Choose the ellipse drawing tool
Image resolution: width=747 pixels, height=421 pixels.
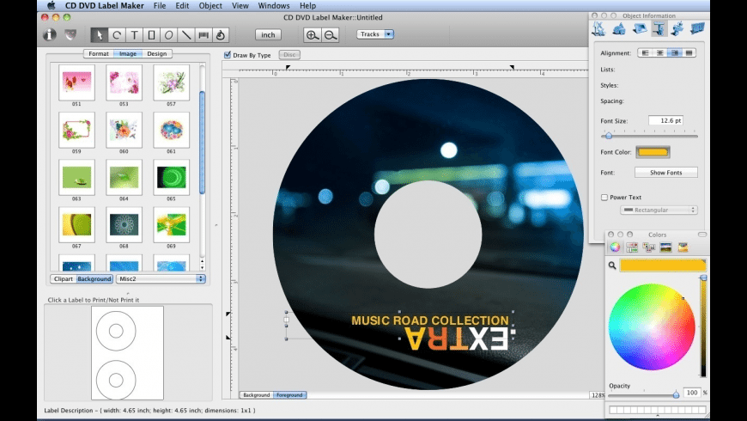[168, 35]
